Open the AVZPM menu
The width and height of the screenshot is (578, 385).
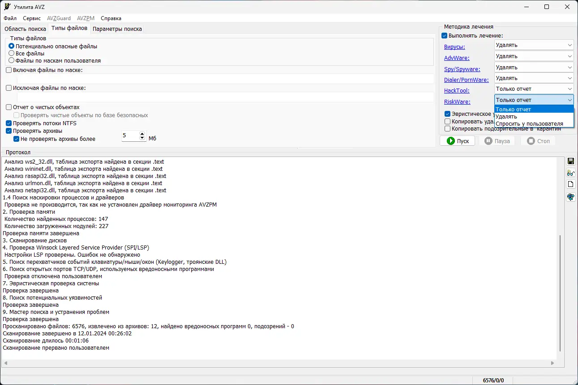pyautogui.click(x=86, y=18)
